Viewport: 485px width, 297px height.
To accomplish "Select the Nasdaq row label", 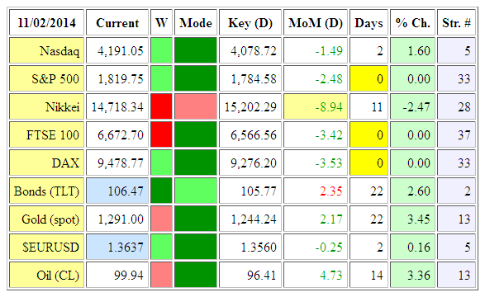I will pyautogui.click(x=47, y=50).
